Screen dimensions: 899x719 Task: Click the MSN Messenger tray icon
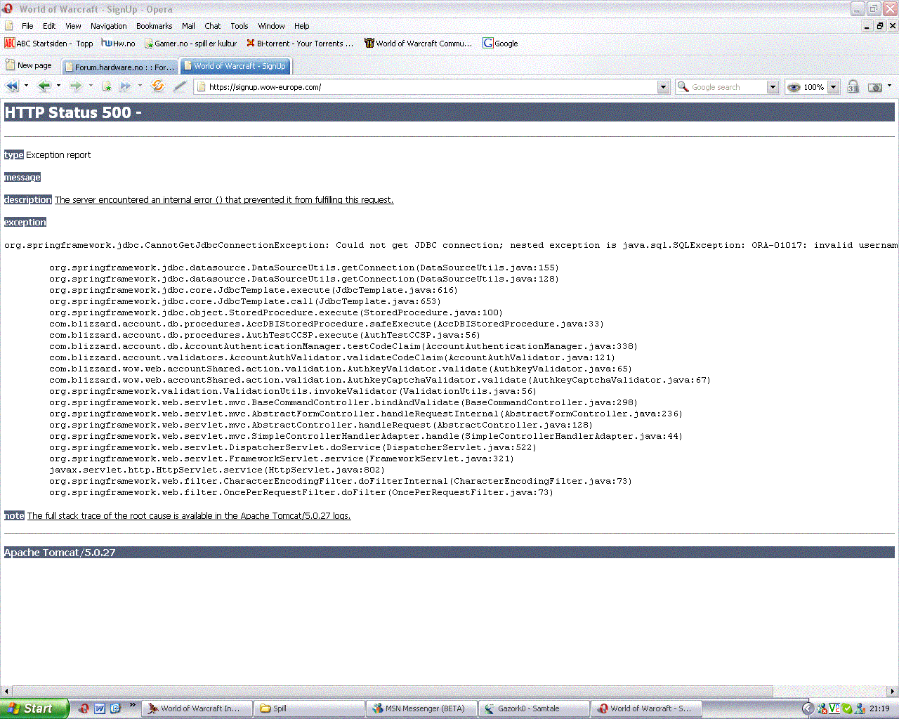822,708
